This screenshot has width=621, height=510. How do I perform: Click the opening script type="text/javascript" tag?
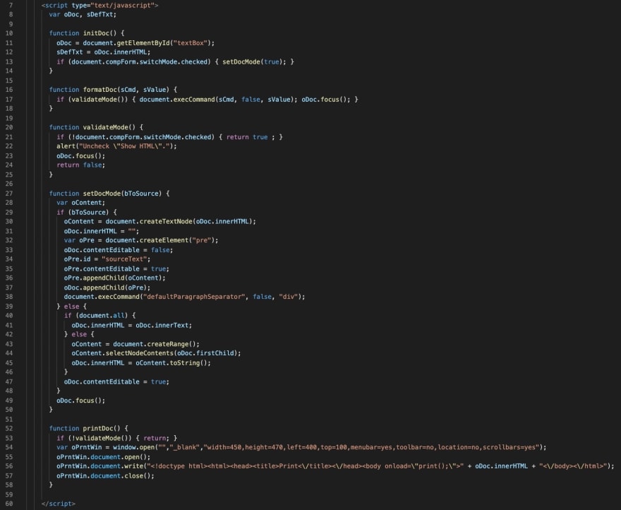[100, 5]
